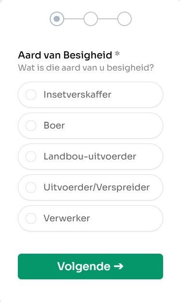Click the 'Wat is die aard' subtitle
The height and width of the screenshot is (302, 180).
(x=86, y=68)
